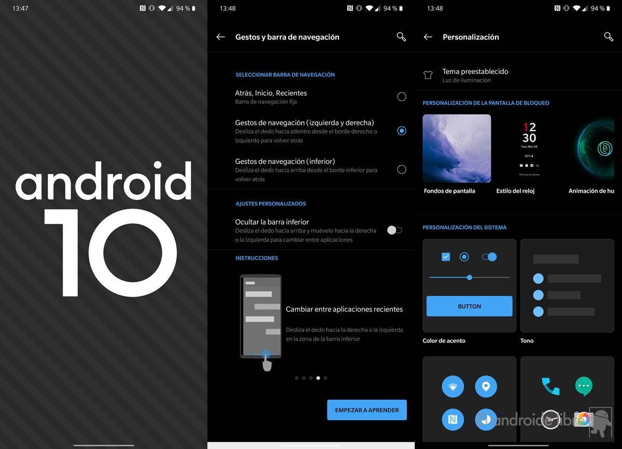The width and height of the screenshot is (622, 449).
Task: Open search on Personalización screen
Action: point(609,37)
